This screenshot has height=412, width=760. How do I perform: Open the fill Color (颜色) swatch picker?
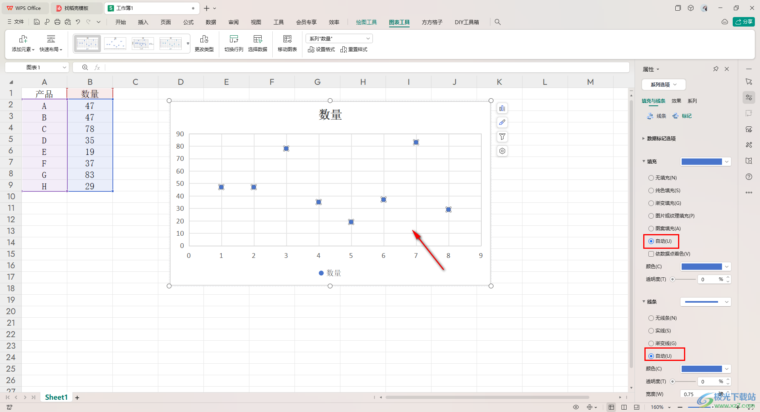[705, 267]
